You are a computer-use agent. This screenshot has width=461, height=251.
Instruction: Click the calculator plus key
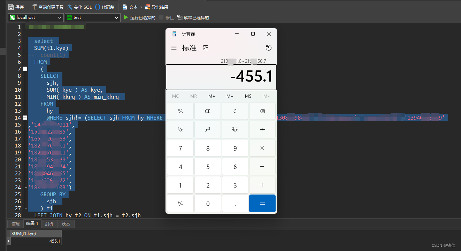click(262, 185)
